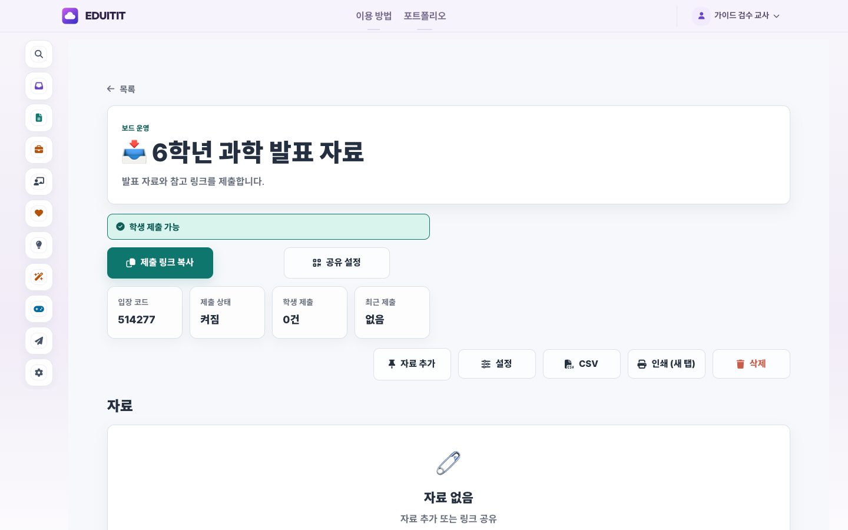Screen dimensions: 848x530
Task: Open the orange heart sidebar icon
Action: click(x=39, y=213)
